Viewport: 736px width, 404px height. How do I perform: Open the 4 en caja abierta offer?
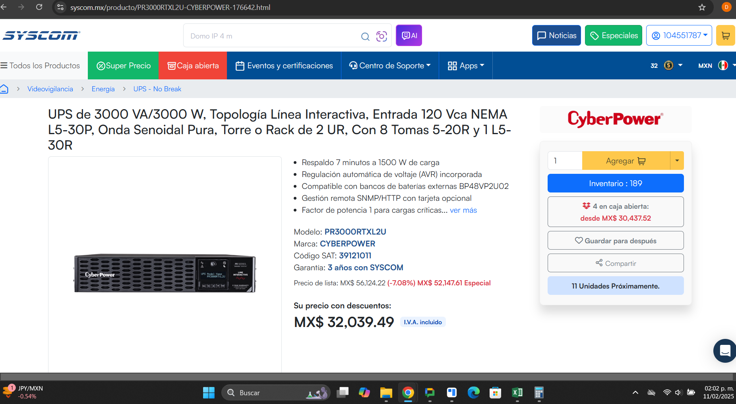[x=616, y=212]
